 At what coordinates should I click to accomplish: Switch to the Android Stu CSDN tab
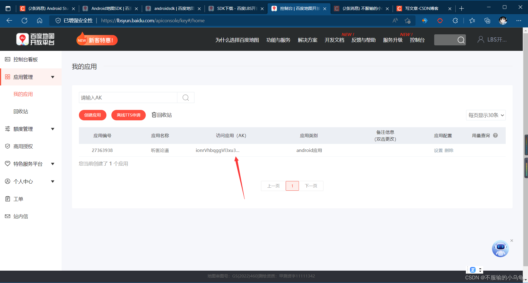[x=47, y=9]
